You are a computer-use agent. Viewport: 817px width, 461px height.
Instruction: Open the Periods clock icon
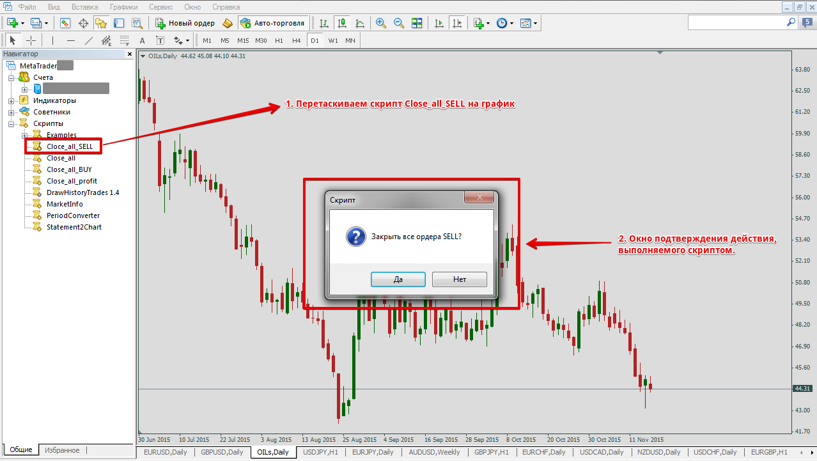pos(502,23)
